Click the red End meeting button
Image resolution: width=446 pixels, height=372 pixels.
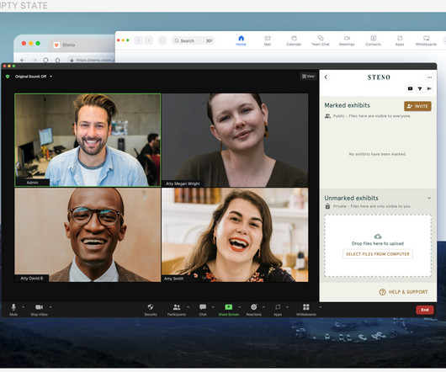click(425, 310)
